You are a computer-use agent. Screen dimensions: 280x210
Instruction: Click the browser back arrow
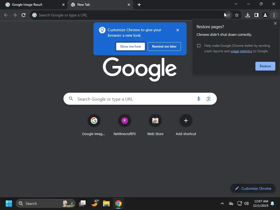tap(6, 15)
